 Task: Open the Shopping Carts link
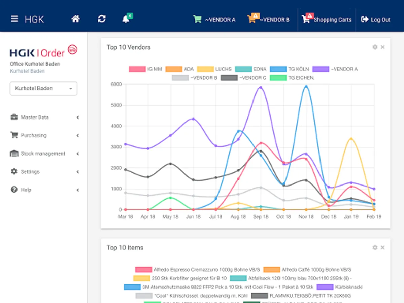327,19
